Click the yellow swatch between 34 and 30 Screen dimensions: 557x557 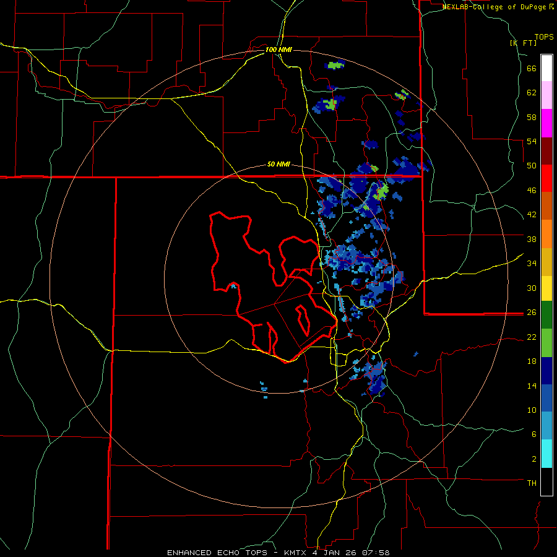(546, 288)
